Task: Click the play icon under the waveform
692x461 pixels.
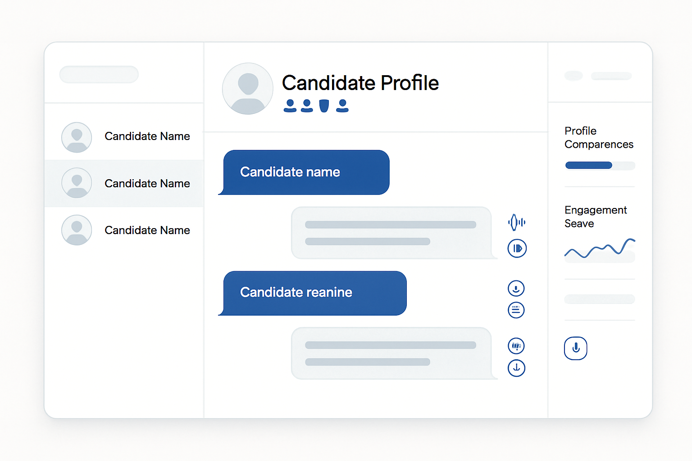Action: click(x=517, y=249)
